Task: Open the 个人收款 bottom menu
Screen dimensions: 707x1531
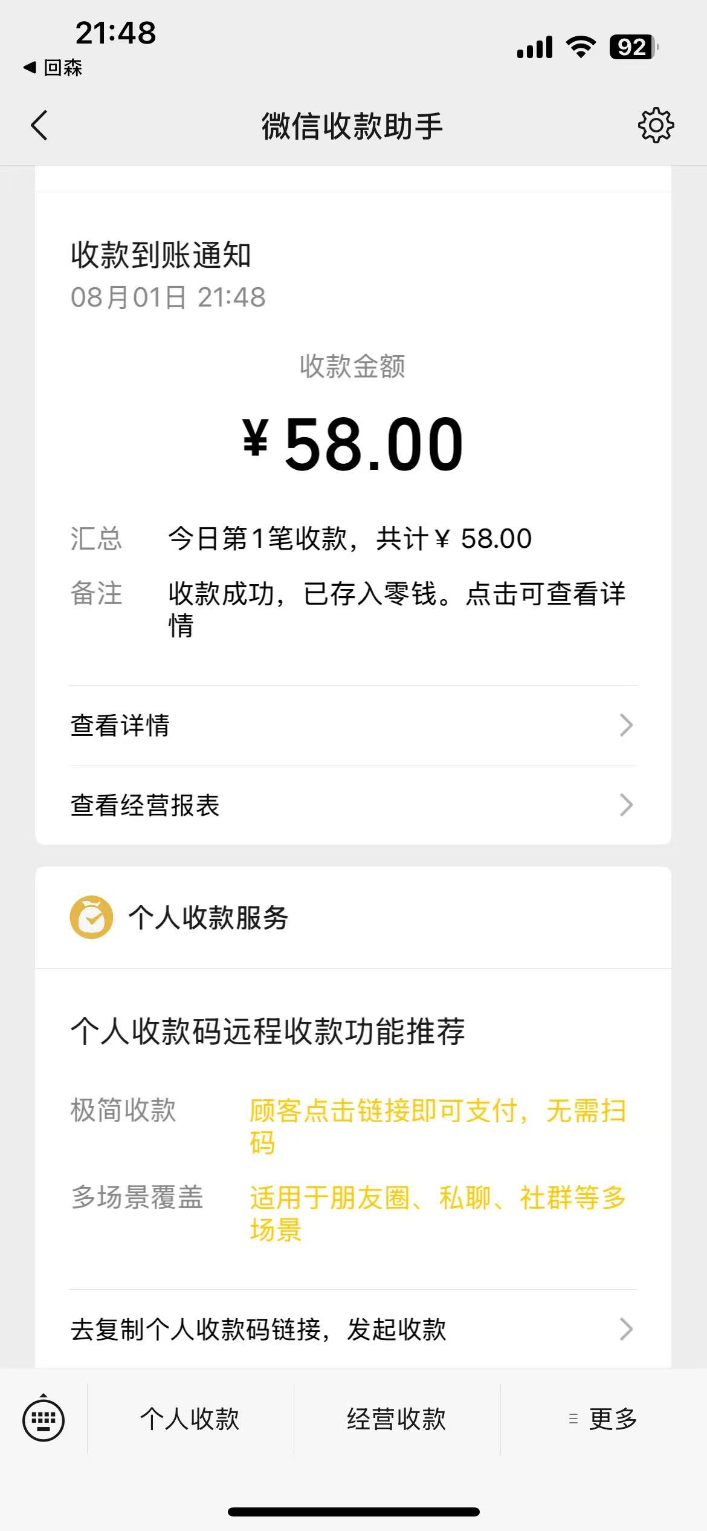Action: (x=190, y=1419)
